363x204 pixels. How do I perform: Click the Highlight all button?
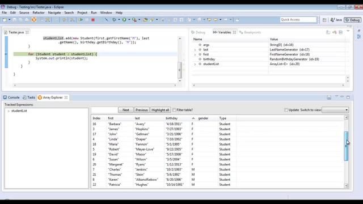(x=160, y=110)
